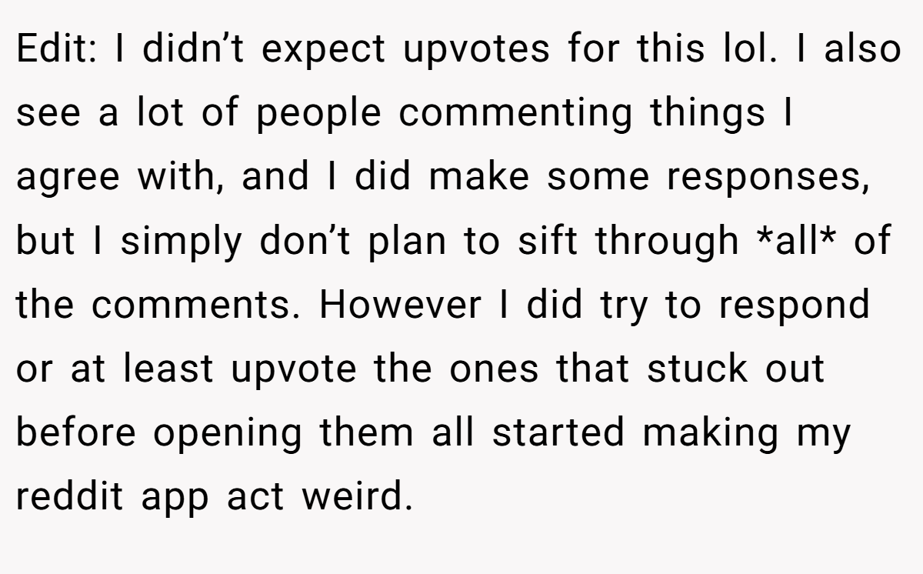923x574 pixels.
Task: Click the word "started" in the text
Action: pos(558,433)
